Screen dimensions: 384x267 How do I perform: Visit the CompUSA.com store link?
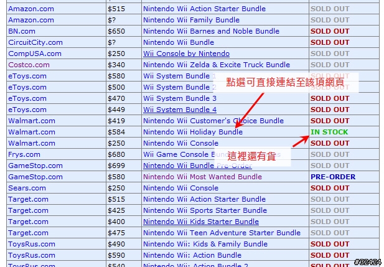(35, 54)
